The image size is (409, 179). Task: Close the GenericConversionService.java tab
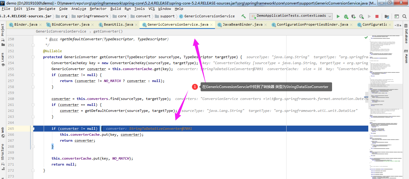click(x=212, y=25)
